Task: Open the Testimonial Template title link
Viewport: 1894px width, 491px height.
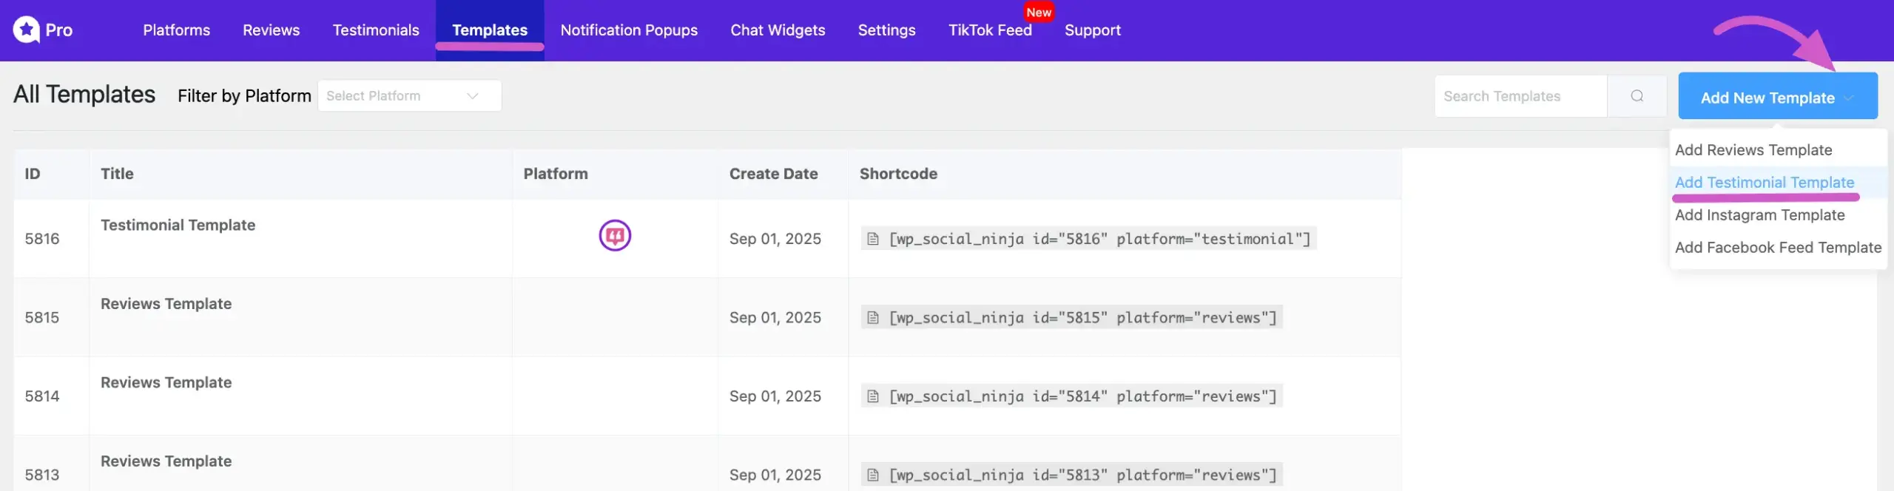Action: (x=178, y=225)
